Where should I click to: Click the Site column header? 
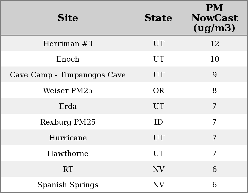[x=68, y=18]
